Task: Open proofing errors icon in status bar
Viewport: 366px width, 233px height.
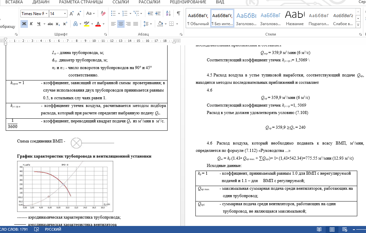Action: [x=36, y=230]
